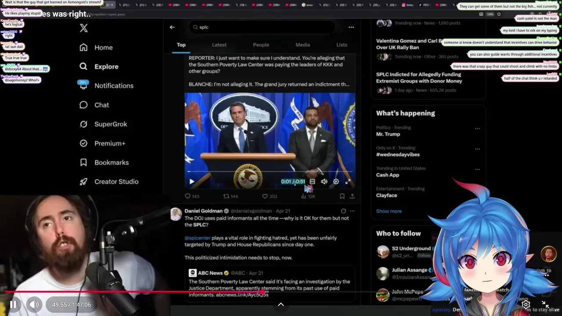Share the press conference tweet
The image size is (562, 316).
click(352, 196)
